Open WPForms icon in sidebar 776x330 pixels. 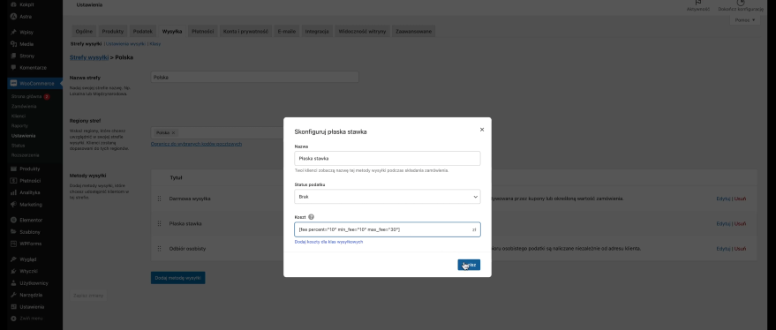(14, 244)
